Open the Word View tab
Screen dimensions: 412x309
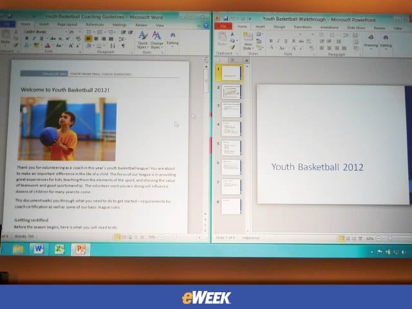160,26
